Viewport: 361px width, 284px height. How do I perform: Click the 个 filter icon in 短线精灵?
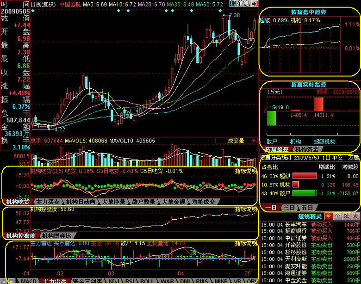(x=337, y=216)
